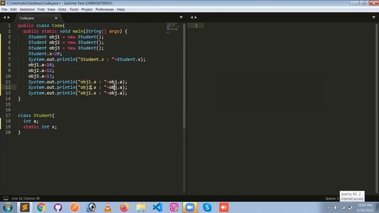Open the Tools menu
Screen dimensions: 379x213
pos(73,9)
